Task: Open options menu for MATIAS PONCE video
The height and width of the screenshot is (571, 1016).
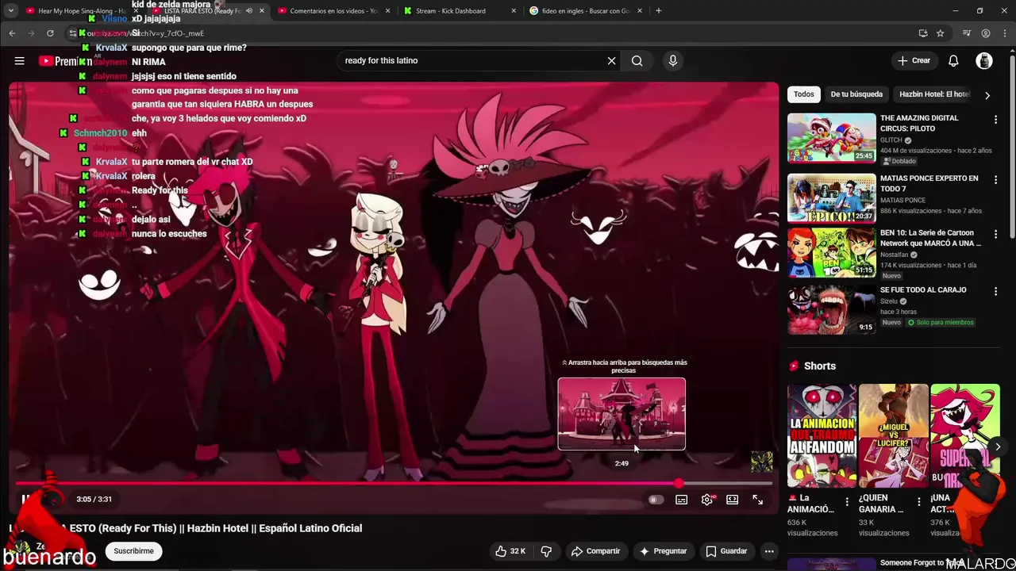Action: click(995, 180)
